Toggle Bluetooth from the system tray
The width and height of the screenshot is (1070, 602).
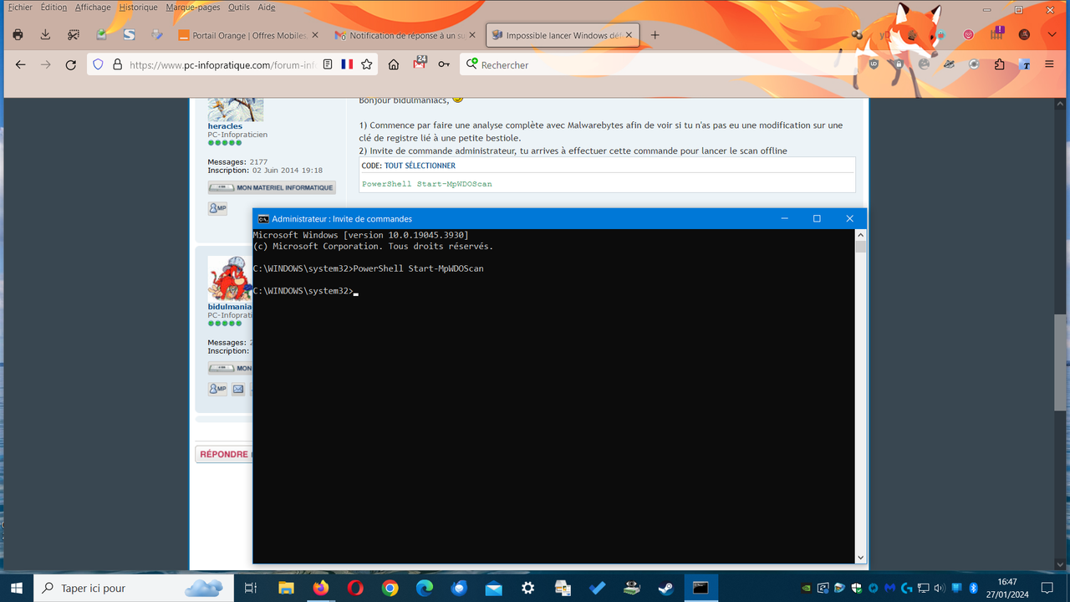coord(972,588)
